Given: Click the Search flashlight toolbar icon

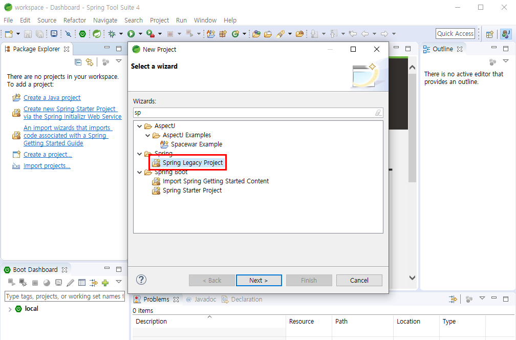Looking at the screenshot, I should 281,34.
